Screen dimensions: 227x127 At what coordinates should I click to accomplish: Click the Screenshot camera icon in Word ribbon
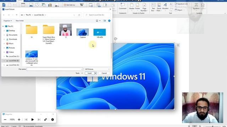(x=57, y=5)
